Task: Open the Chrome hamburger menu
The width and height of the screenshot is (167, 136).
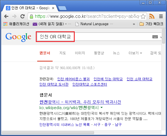Action: coord(161,17)
